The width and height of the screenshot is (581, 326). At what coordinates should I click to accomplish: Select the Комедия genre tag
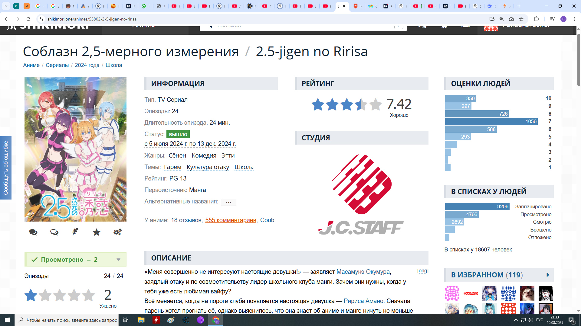click(x=204, y=155)
